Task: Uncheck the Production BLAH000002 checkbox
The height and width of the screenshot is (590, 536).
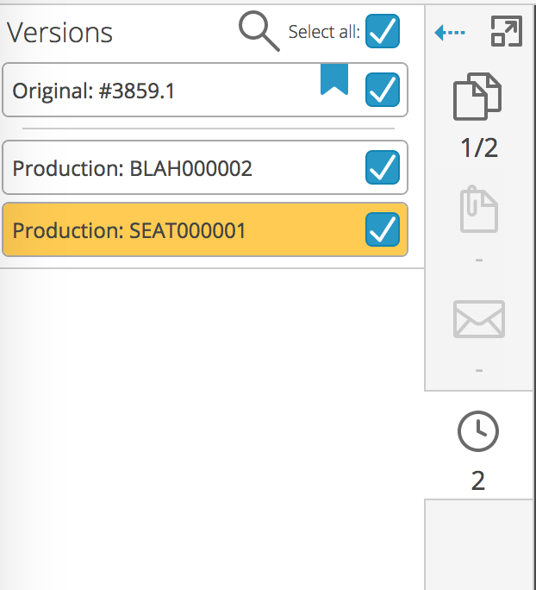Action: point(383,167)
